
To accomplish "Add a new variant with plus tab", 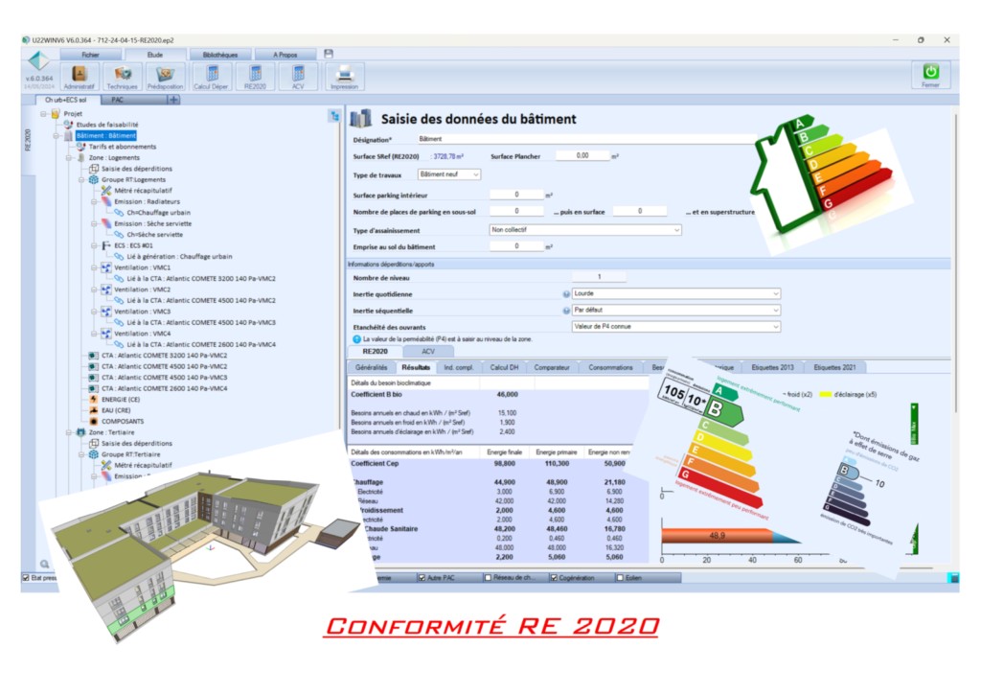I will (x=173, y=100).
